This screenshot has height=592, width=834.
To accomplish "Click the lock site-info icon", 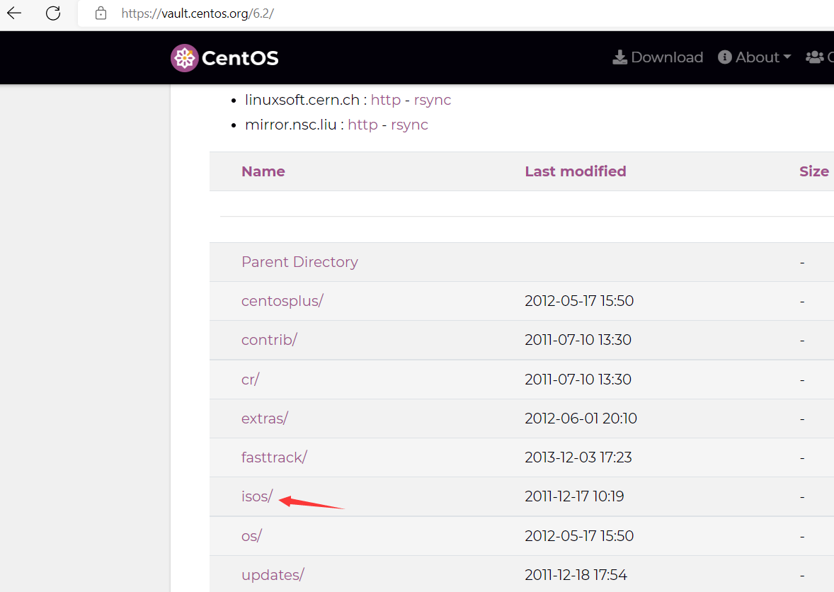I will coord(101,13).
